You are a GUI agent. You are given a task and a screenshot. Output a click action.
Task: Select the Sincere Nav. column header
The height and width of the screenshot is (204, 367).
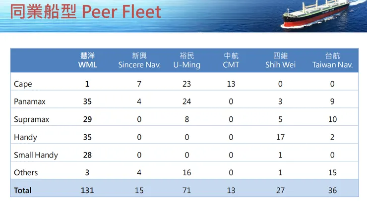[139, 60]
